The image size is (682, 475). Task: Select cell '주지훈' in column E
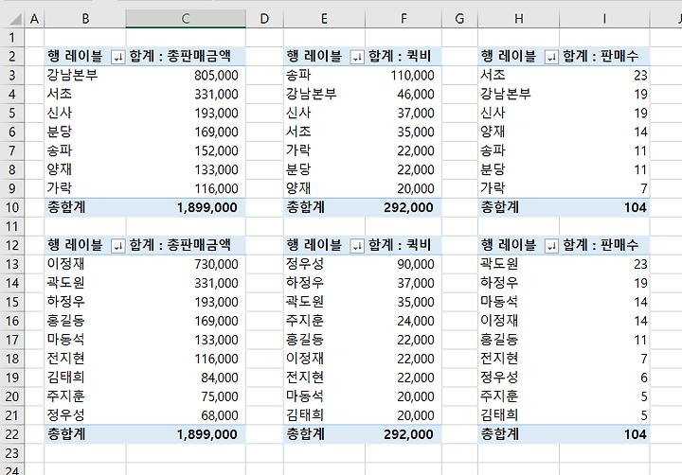point(324,321)
